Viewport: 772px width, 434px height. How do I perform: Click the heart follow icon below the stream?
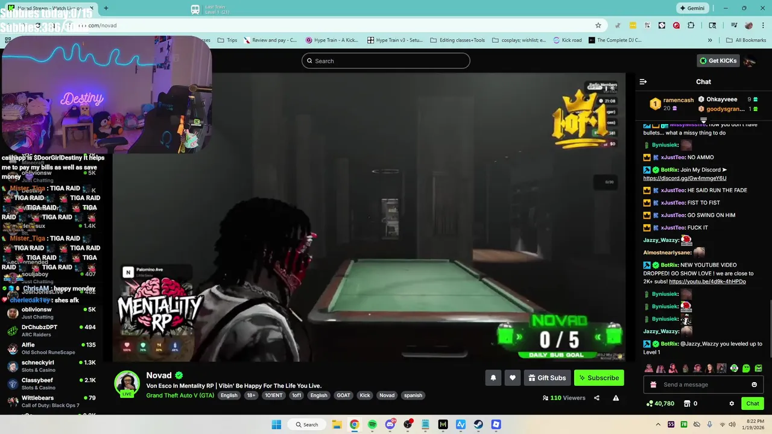(x=513, y=378)
